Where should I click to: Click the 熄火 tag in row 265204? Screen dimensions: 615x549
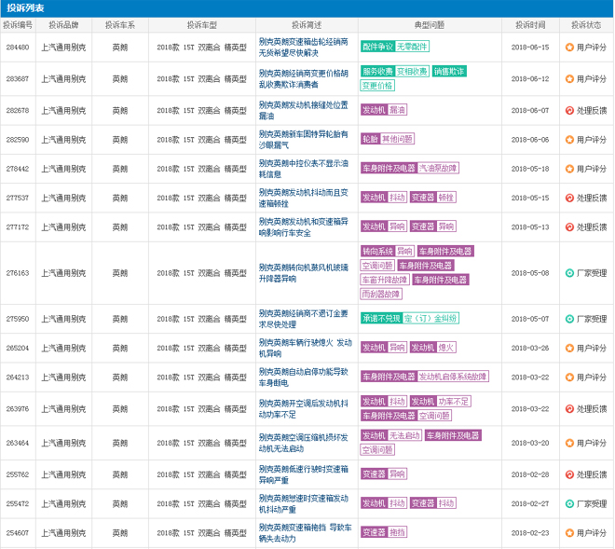446,348
